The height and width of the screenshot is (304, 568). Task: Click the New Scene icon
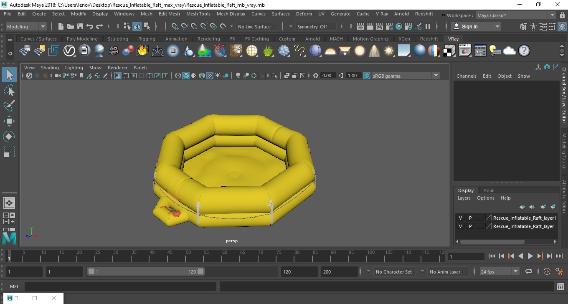pyautogui.click(x=61, y=26)
